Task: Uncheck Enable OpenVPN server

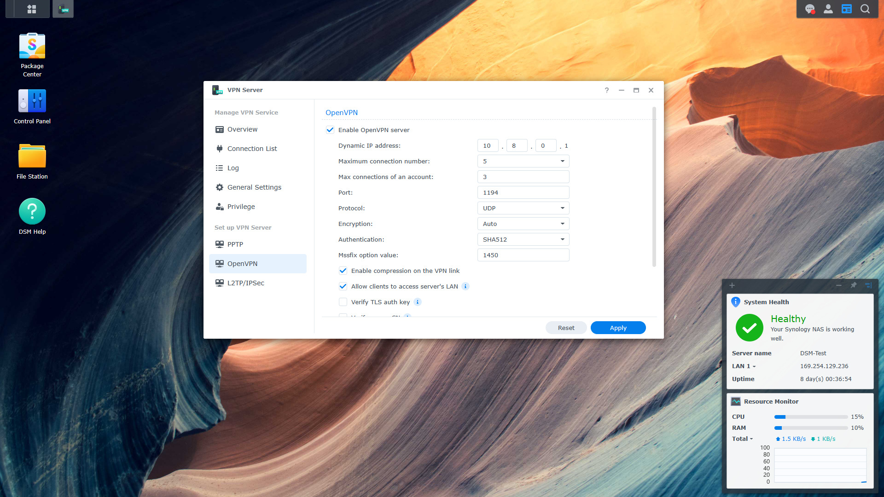Action: pos(330,130)
